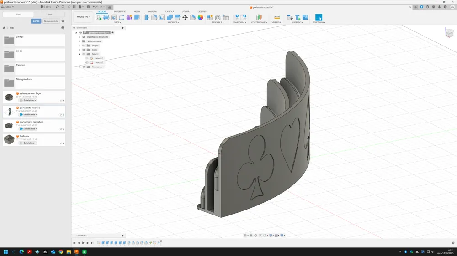
Task: Click the data panel home icon
Action: [x=4, y=28]
